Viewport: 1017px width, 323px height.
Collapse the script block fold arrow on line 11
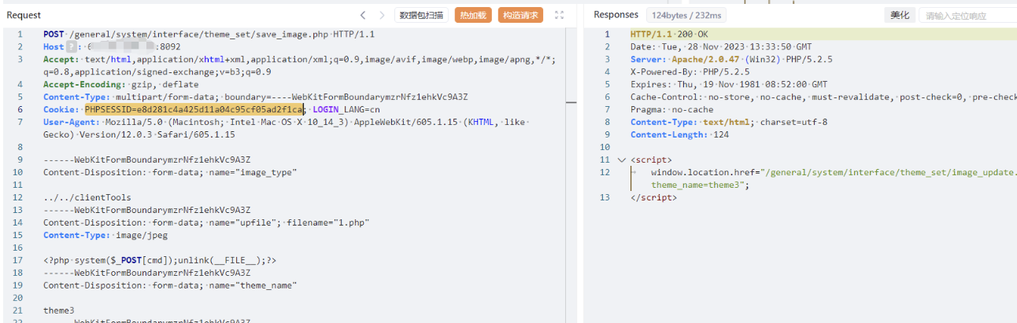click(622, 160)
